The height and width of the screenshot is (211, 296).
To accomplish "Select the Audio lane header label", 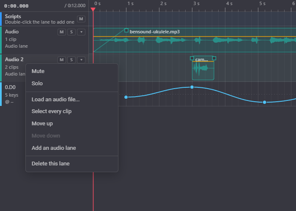I will [x=12, y=32].
